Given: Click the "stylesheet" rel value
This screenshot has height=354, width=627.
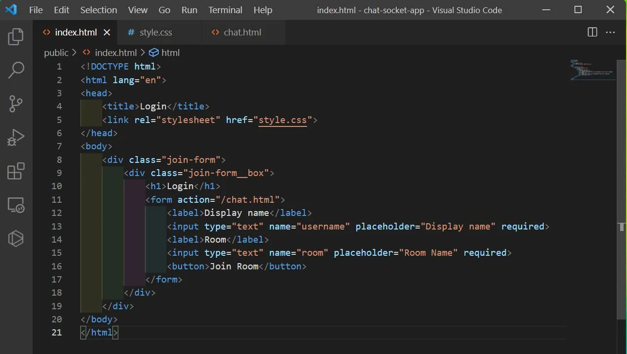Looking at the screenshot, I should click(188, 120).
